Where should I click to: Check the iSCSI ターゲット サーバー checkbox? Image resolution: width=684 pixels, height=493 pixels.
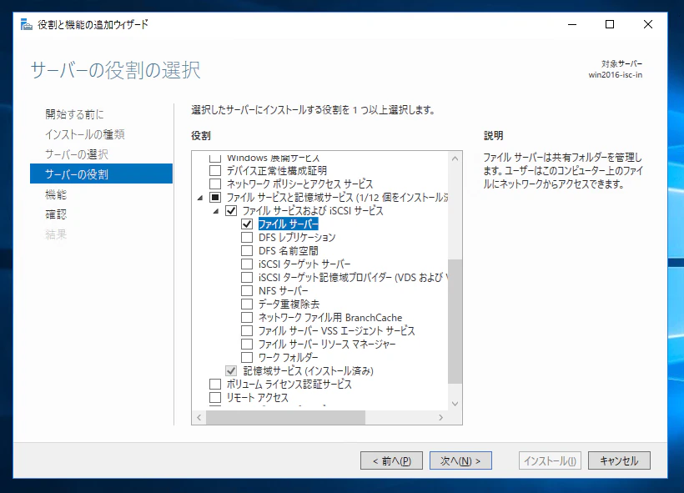coord(247,264)
